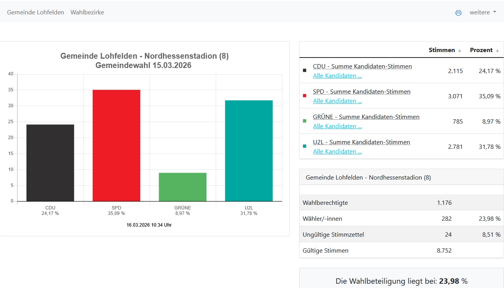Viewport: 504px width, 288px height.
Task: Click the teal U2L color square
Action: click(x=305, y=146)
